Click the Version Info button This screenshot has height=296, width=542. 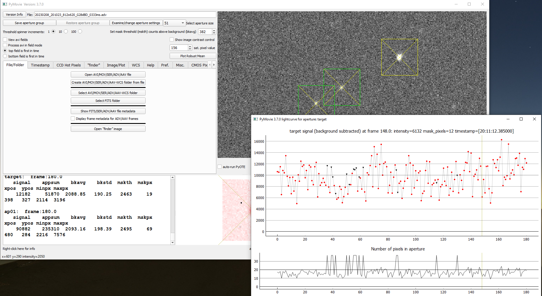point(14,15)
